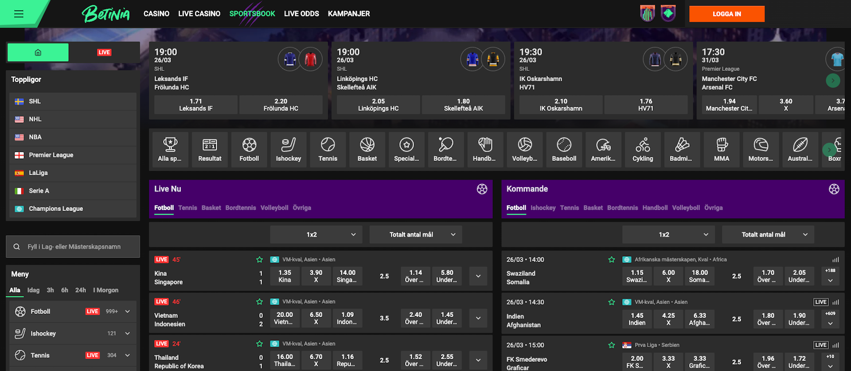
Task: Choose the Motorsport icon
Action: click(x=761, y=149)
